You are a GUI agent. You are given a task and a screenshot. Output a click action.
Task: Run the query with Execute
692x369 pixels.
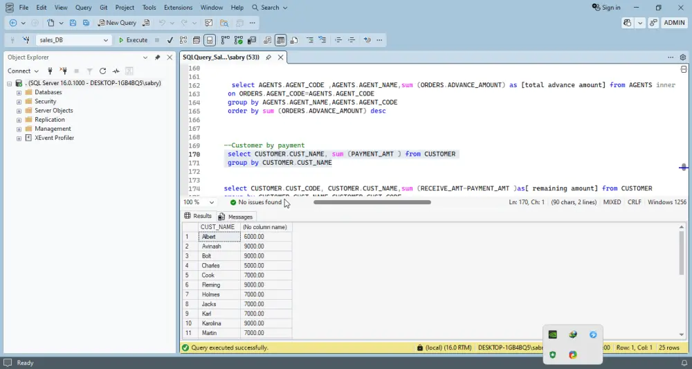[133, 40]
